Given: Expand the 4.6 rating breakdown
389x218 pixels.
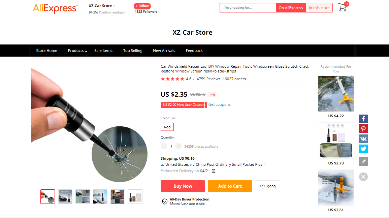Looking at the screenshot, I should (x=193, y=79).
